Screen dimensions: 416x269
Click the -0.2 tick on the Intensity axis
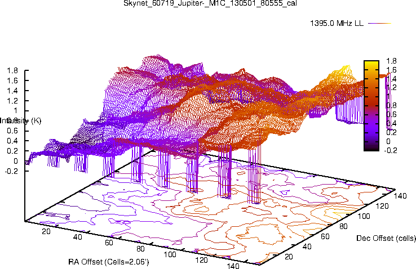tap(11, 171)
